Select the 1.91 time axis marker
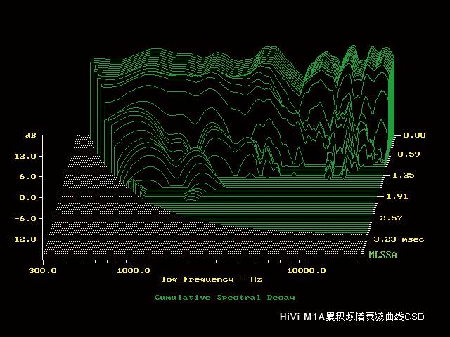The height and width of the screenshot is (337, 450). tap(398, 197)
